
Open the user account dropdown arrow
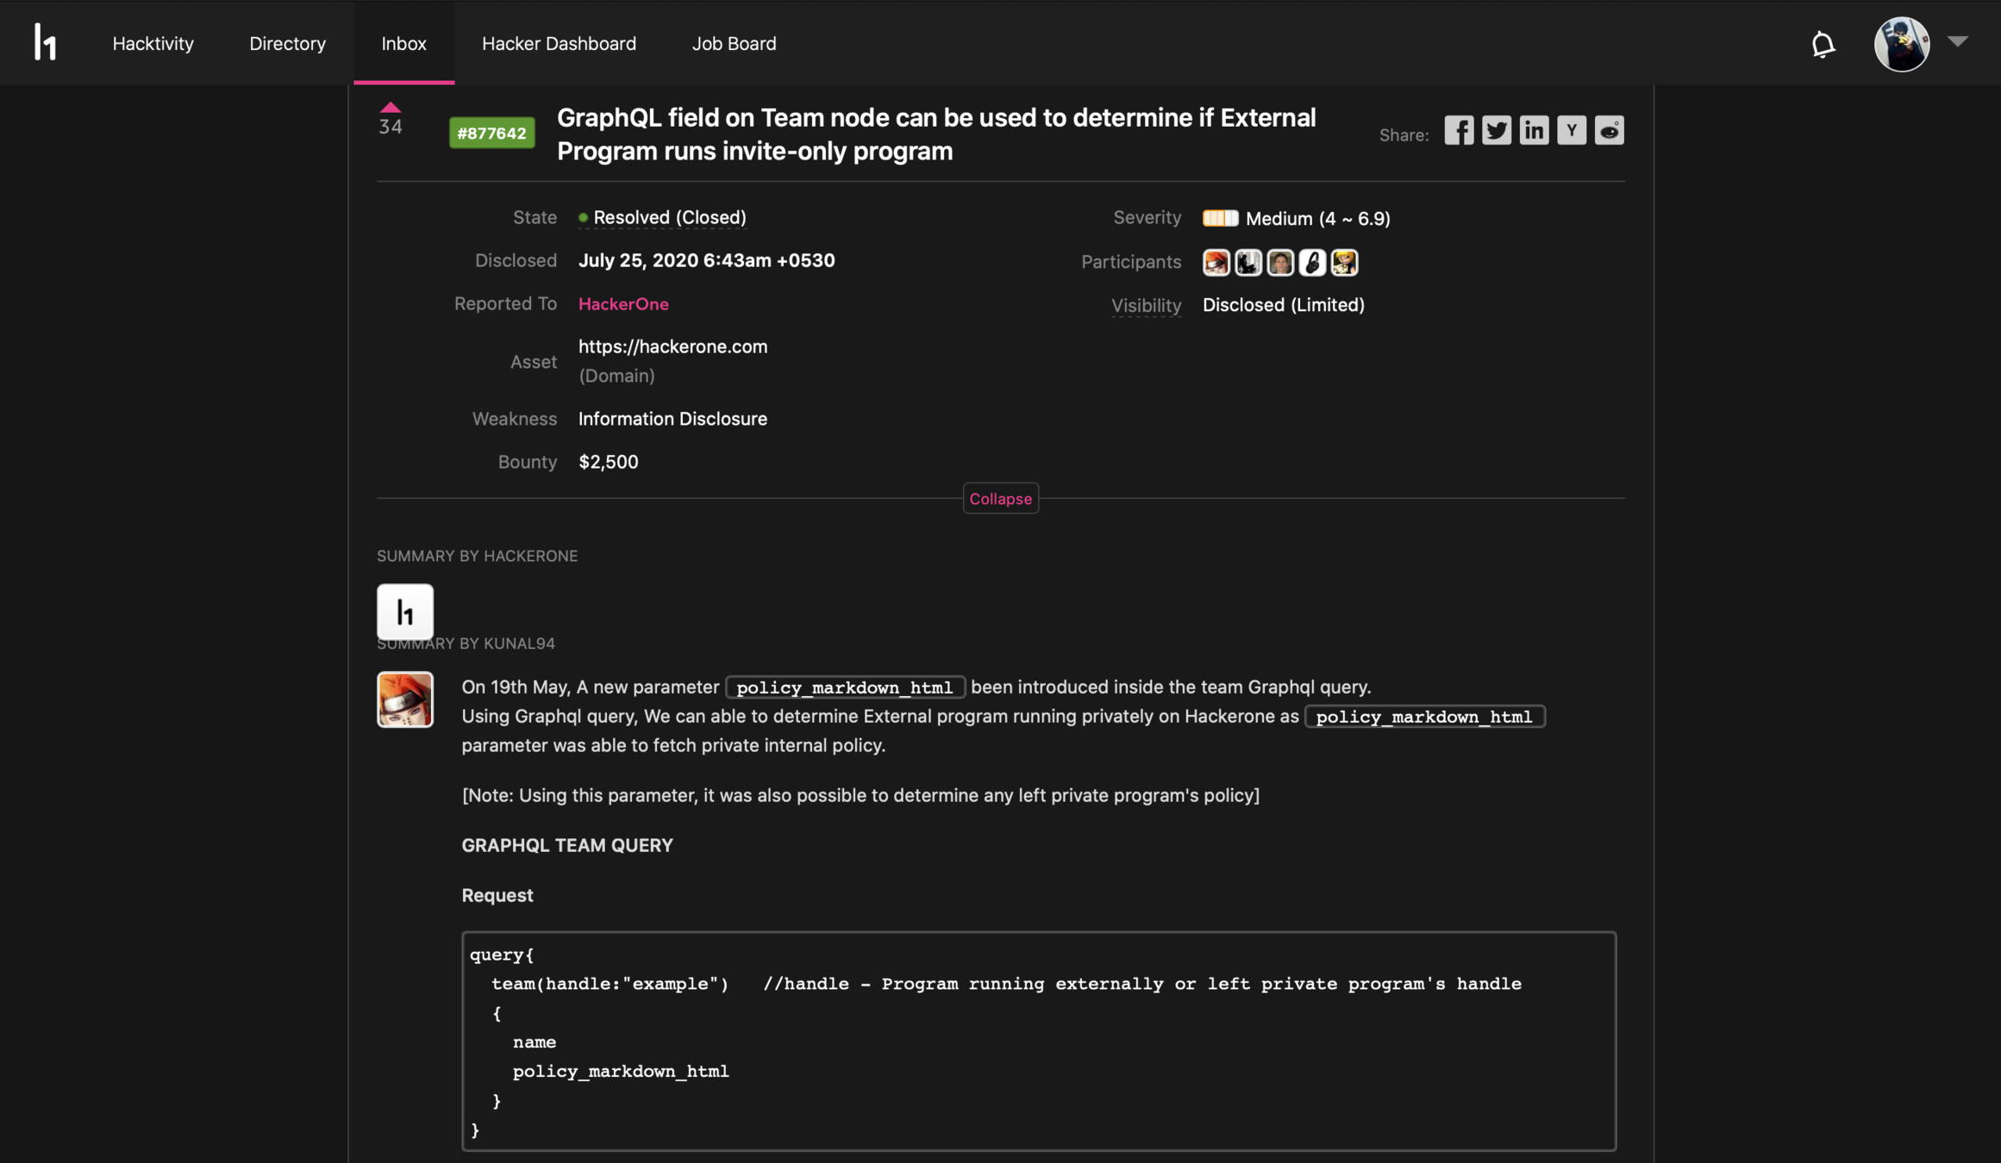1957,41
